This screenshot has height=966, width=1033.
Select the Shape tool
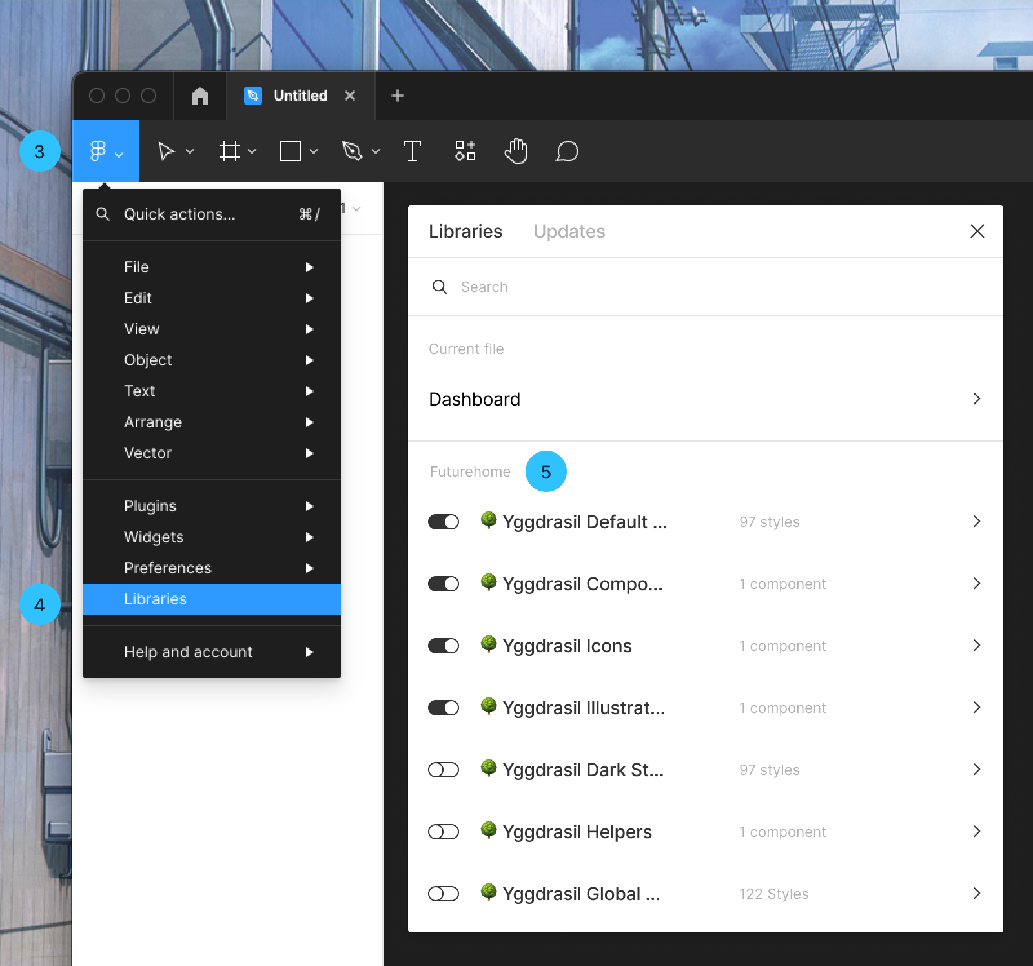point(291,151)
